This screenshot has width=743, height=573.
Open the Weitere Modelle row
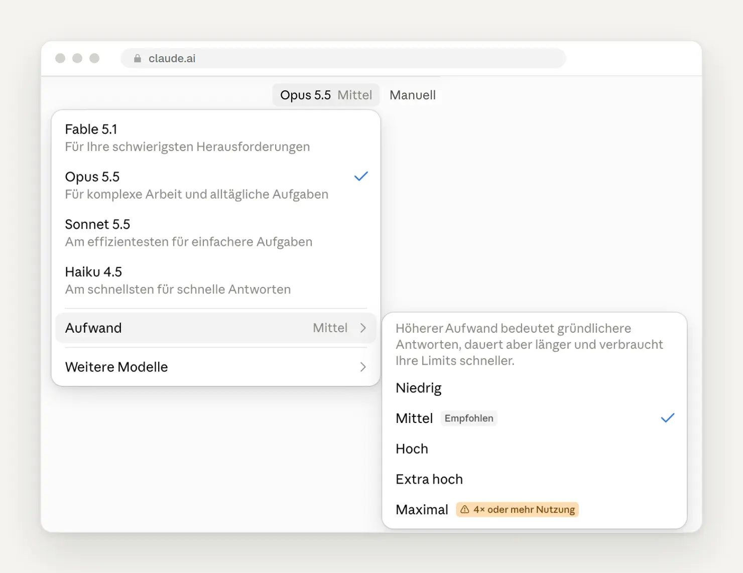(x=216, y=367)
